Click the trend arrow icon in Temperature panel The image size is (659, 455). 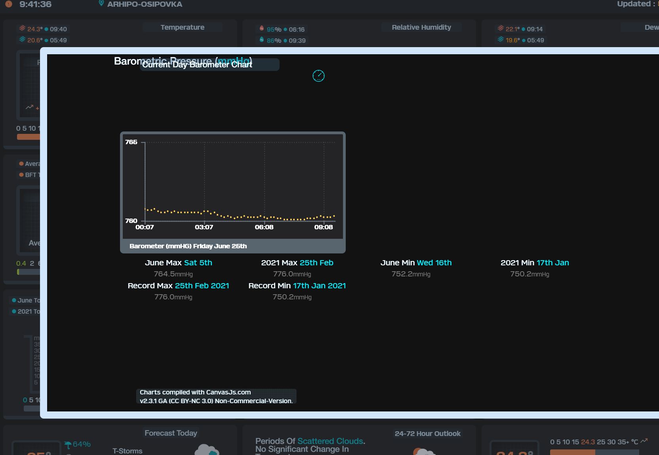pos(30,107)
